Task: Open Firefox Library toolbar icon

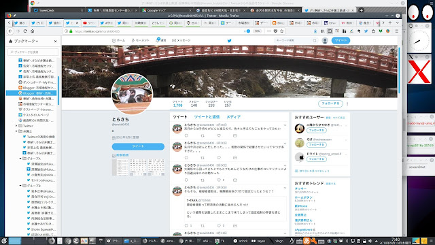Action: (x=322, y=31)
